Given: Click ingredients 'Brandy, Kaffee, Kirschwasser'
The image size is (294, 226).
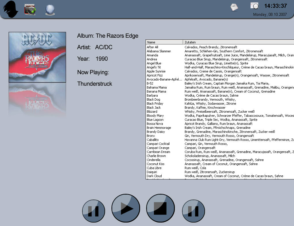Looking at the screenshot, I should pyautogui.click(x=205, y=108).
